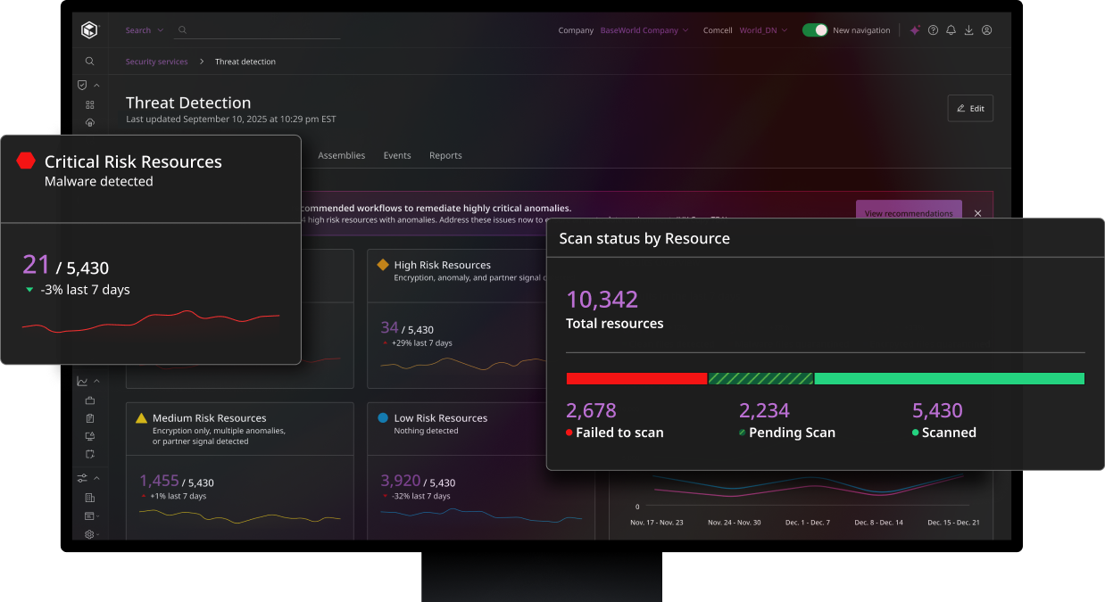Click the Security services breadcrumb link
The width and height of the screenshot is (1105, 602).
coord(156,62)
